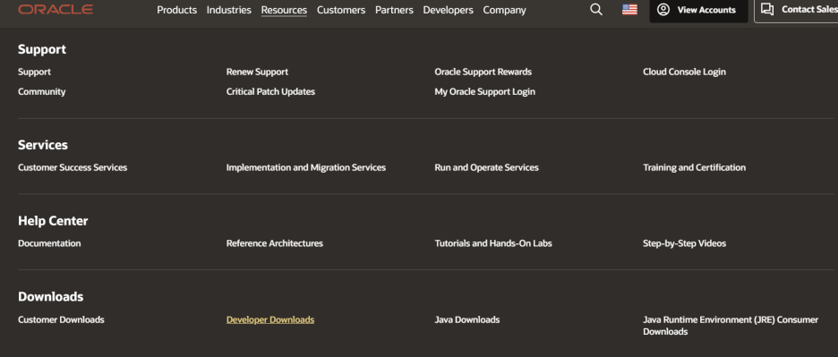The width and height of the screenshot is (838, 357).
Task: Click Oracle Support Rewards link
Action: tap(483, 72)
